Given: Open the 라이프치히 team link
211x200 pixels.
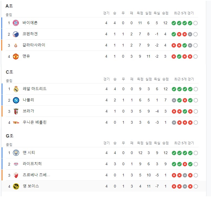Looking at the screenshot, I should (x=32, y=164).
